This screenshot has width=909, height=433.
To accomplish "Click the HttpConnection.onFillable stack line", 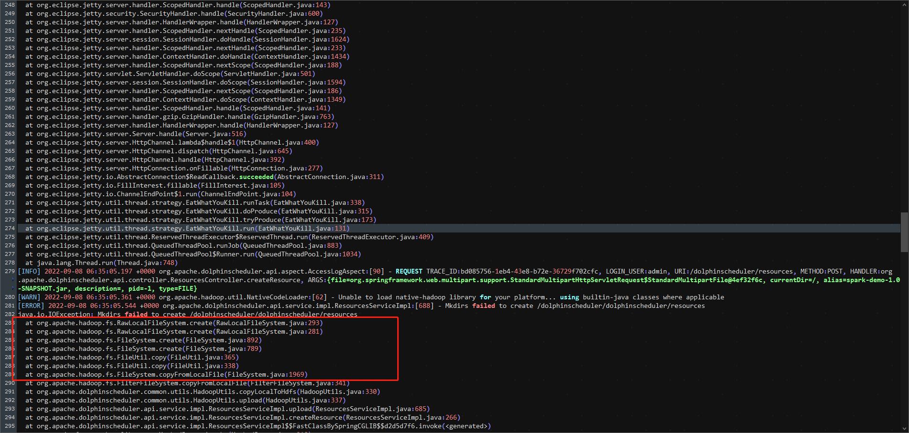I will [x=174, y=168].
